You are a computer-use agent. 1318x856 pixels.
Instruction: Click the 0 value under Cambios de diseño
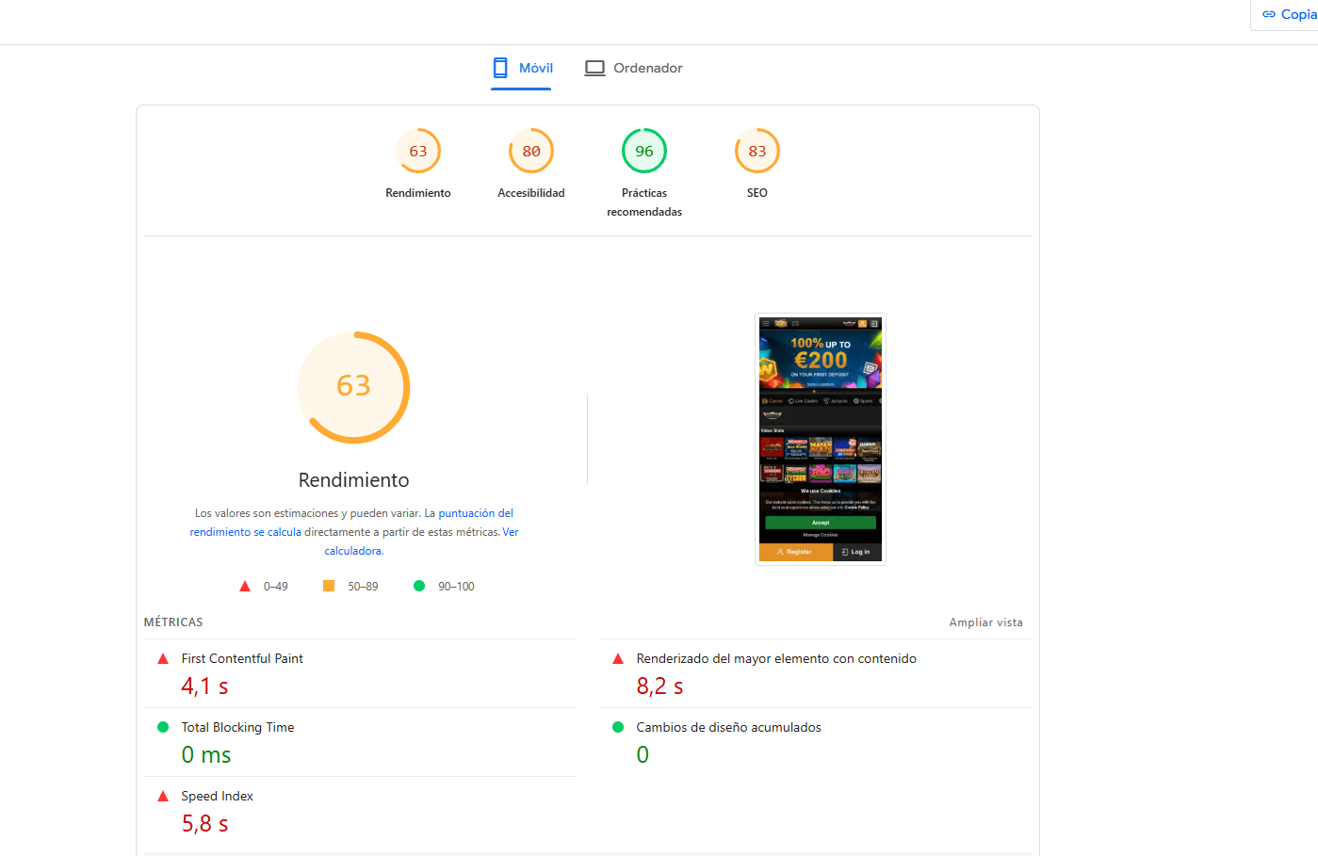(643, 754)
